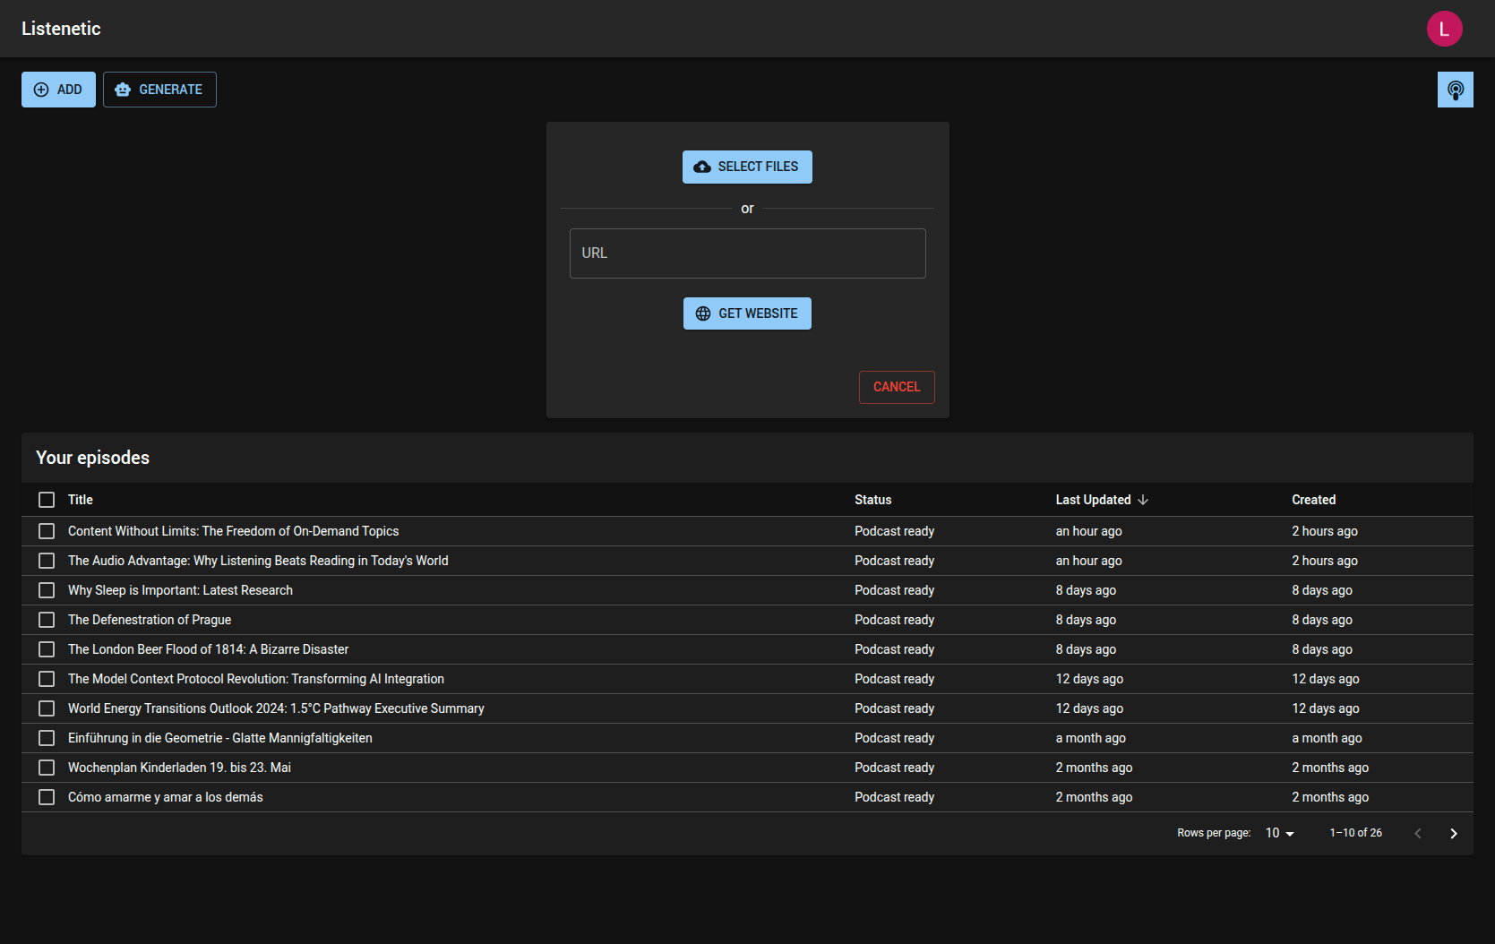This screenshot has height=944, width=1495.
Task: Open Model Context Protocol Revolution title
Action: (256, 679)
